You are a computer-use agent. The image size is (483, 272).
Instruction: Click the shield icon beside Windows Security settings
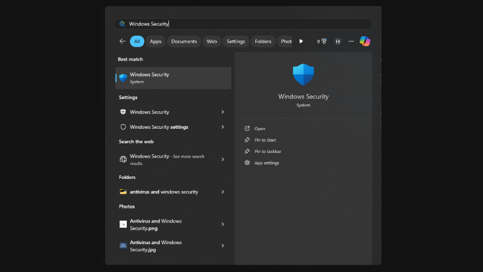pos(123,127)
